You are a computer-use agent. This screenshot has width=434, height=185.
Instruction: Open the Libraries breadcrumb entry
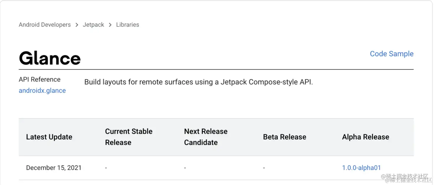[127, 25]
